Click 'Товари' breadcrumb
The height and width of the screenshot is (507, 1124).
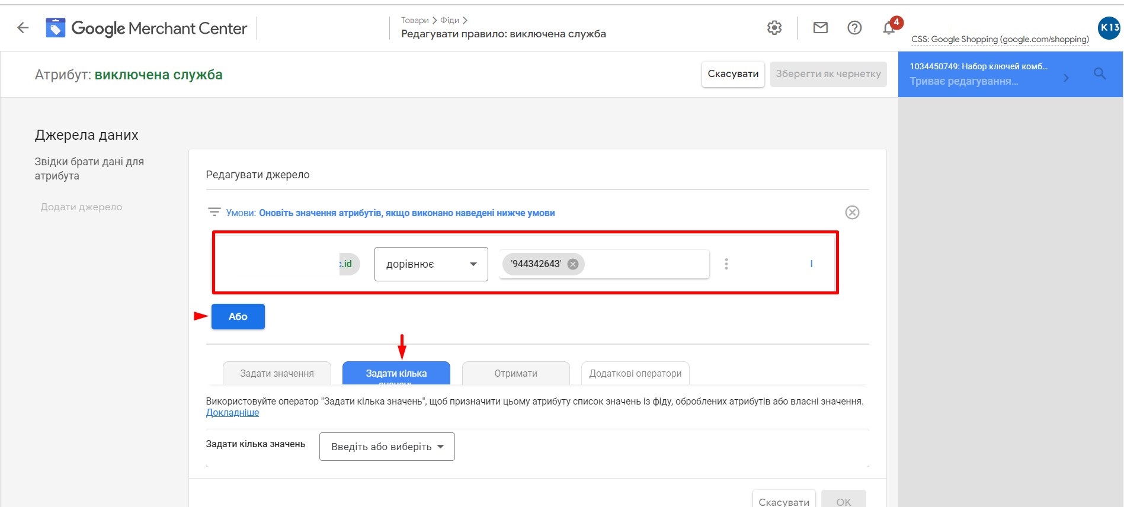tap(415, 20)
